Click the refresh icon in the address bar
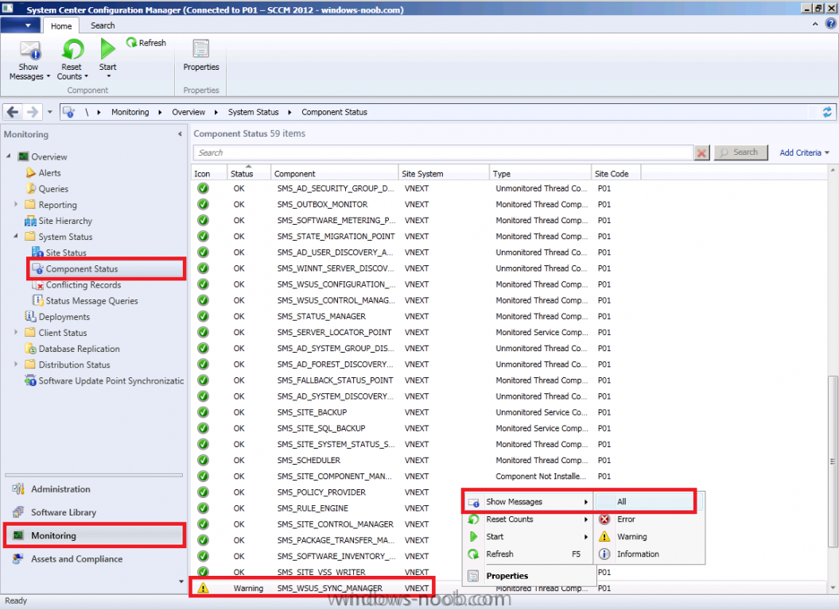The height and width of the screenshot is (610, 839). click(827, 112)
